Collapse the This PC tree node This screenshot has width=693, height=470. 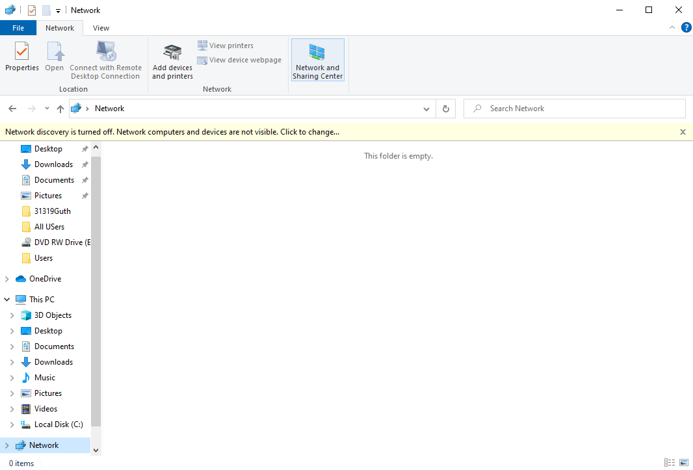coord(7,300)
